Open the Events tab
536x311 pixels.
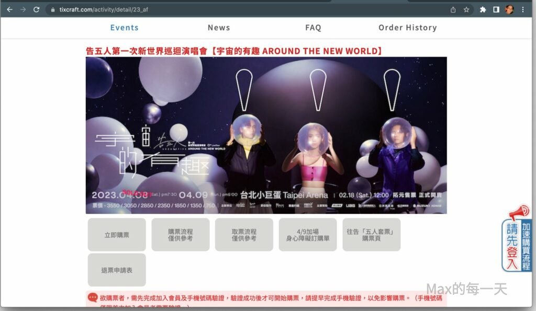click(124, 28)
